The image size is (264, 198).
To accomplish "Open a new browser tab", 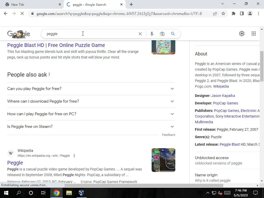I will [x=131, y=5].
